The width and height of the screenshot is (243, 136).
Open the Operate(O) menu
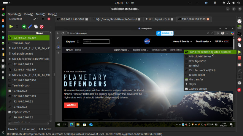click(x=15, y=14)
